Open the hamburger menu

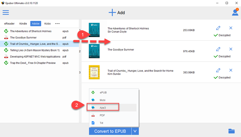click(x=6, y=12)
